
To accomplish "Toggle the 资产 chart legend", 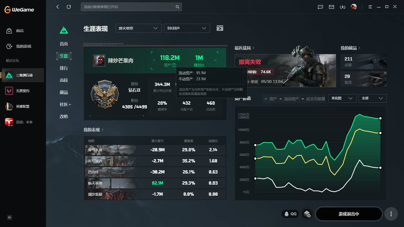I will pos(271,99).
